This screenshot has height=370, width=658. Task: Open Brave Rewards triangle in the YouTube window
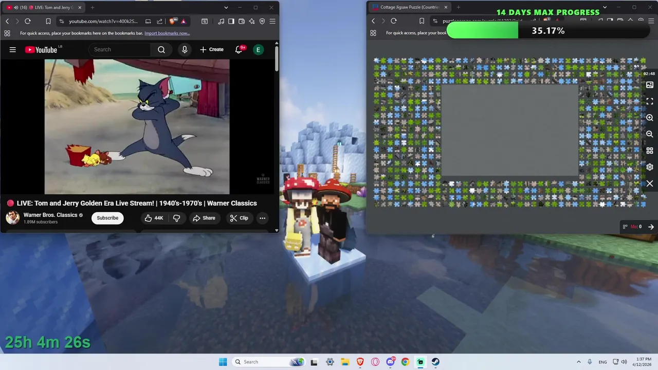(183, 21)
